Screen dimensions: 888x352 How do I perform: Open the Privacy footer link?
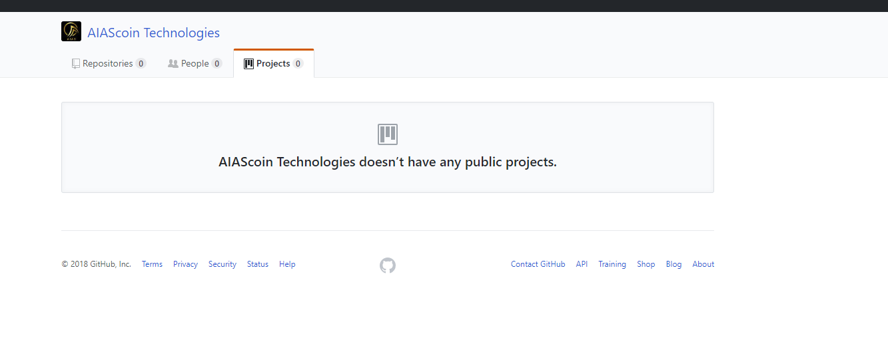[x=185, y=264]
